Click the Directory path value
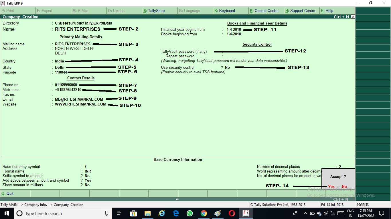 pos(84,23)
